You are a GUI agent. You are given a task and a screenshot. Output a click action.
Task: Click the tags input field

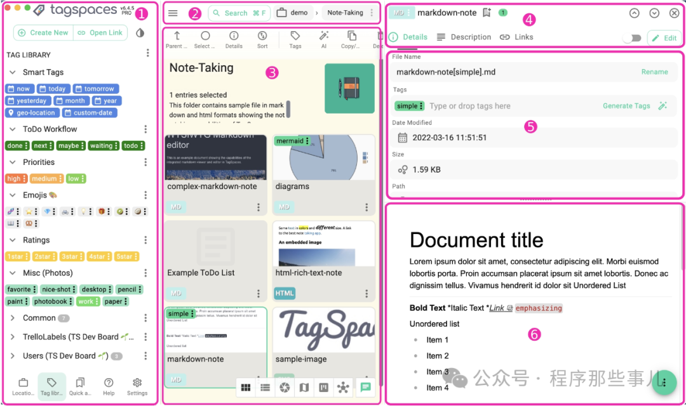tap(512, 106)
